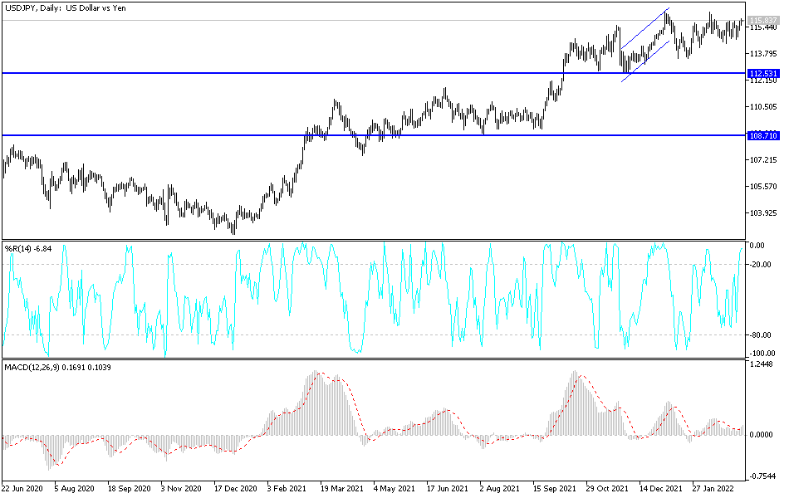
Task: Click the 1.2448 MACD scale maximum
Action: [x=762, y=365]
